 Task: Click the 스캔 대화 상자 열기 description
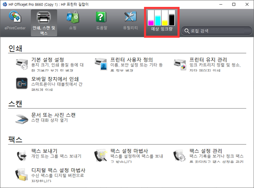[49, 120]
